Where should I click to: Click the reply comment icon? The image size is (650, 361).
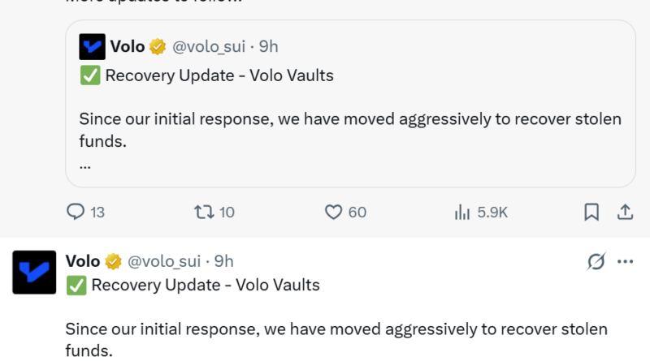[76, 212]
